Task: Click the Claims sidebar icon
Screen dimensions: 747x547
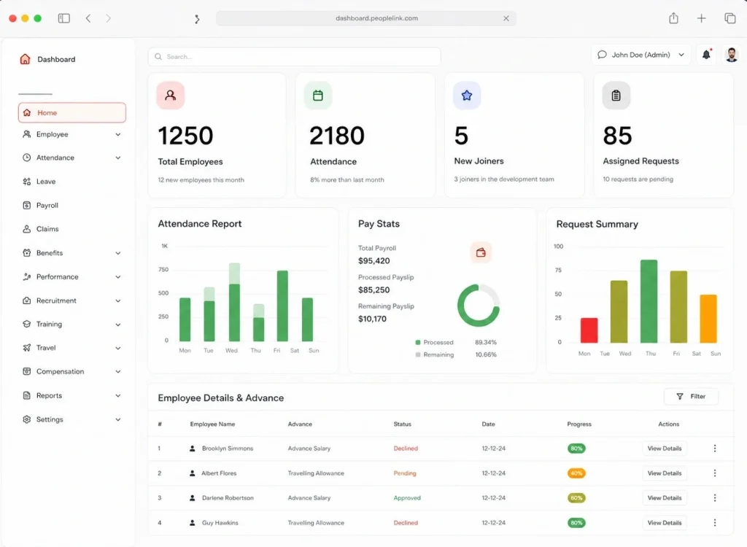Action: 27,229
